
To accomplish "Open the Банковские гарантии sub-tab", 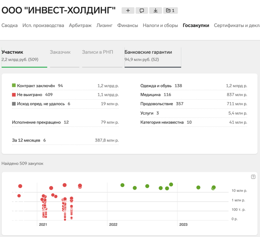I will click(153, 57).
